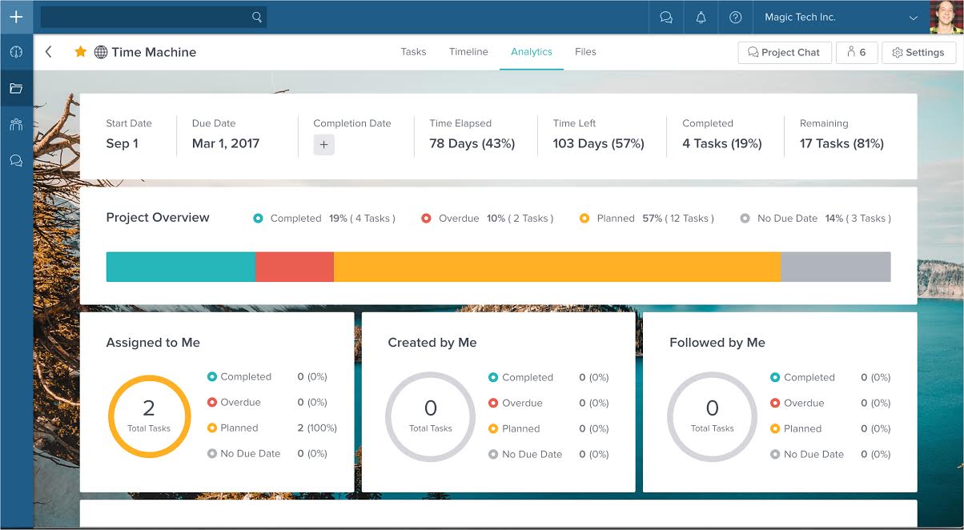Image resolution: width=964 pixels, height=530 pixels.
Task: Open project Settings
Action: (918, 53)
